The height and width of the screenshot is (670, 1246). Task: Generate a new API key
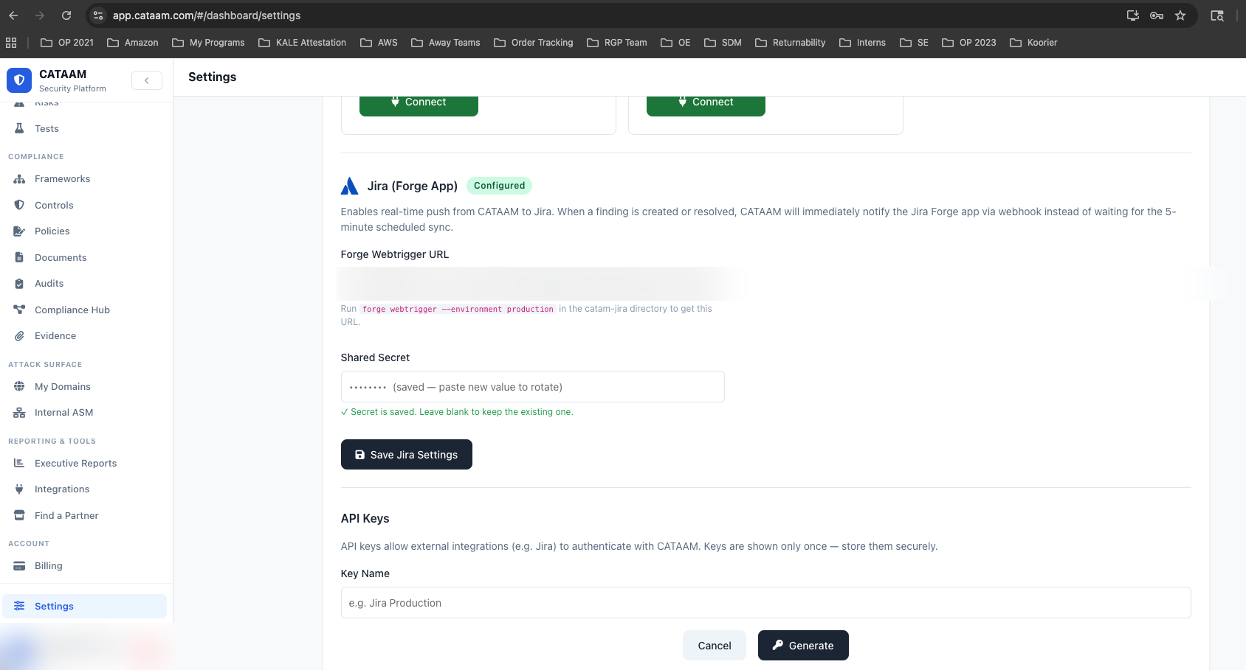pos(803,646)
